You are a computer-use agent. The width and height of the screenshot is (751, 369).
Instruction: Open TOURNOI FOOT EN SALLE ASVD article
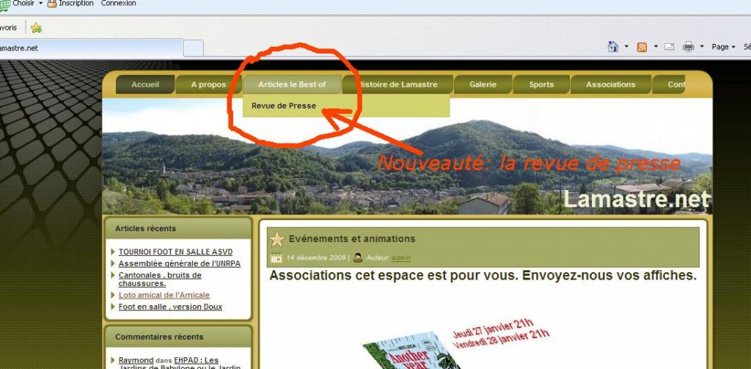pyautogui.click(x=175, y=252)
